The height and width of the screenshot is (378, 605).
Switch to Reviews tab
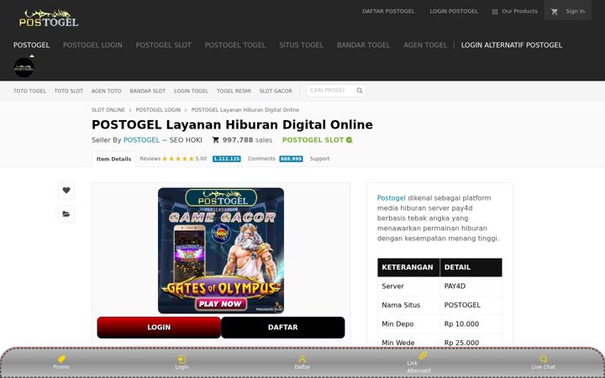coord(150,159)
